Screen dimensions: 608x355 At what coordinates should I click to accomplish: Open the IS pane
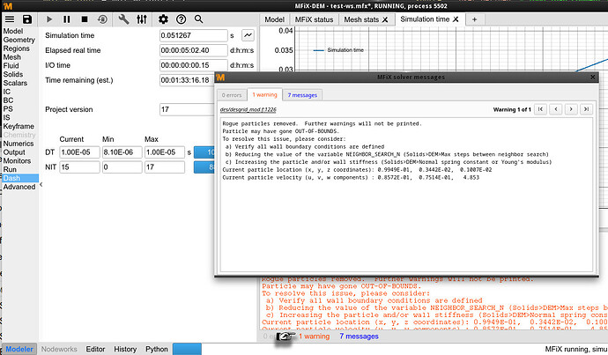[x=6, y=117]
